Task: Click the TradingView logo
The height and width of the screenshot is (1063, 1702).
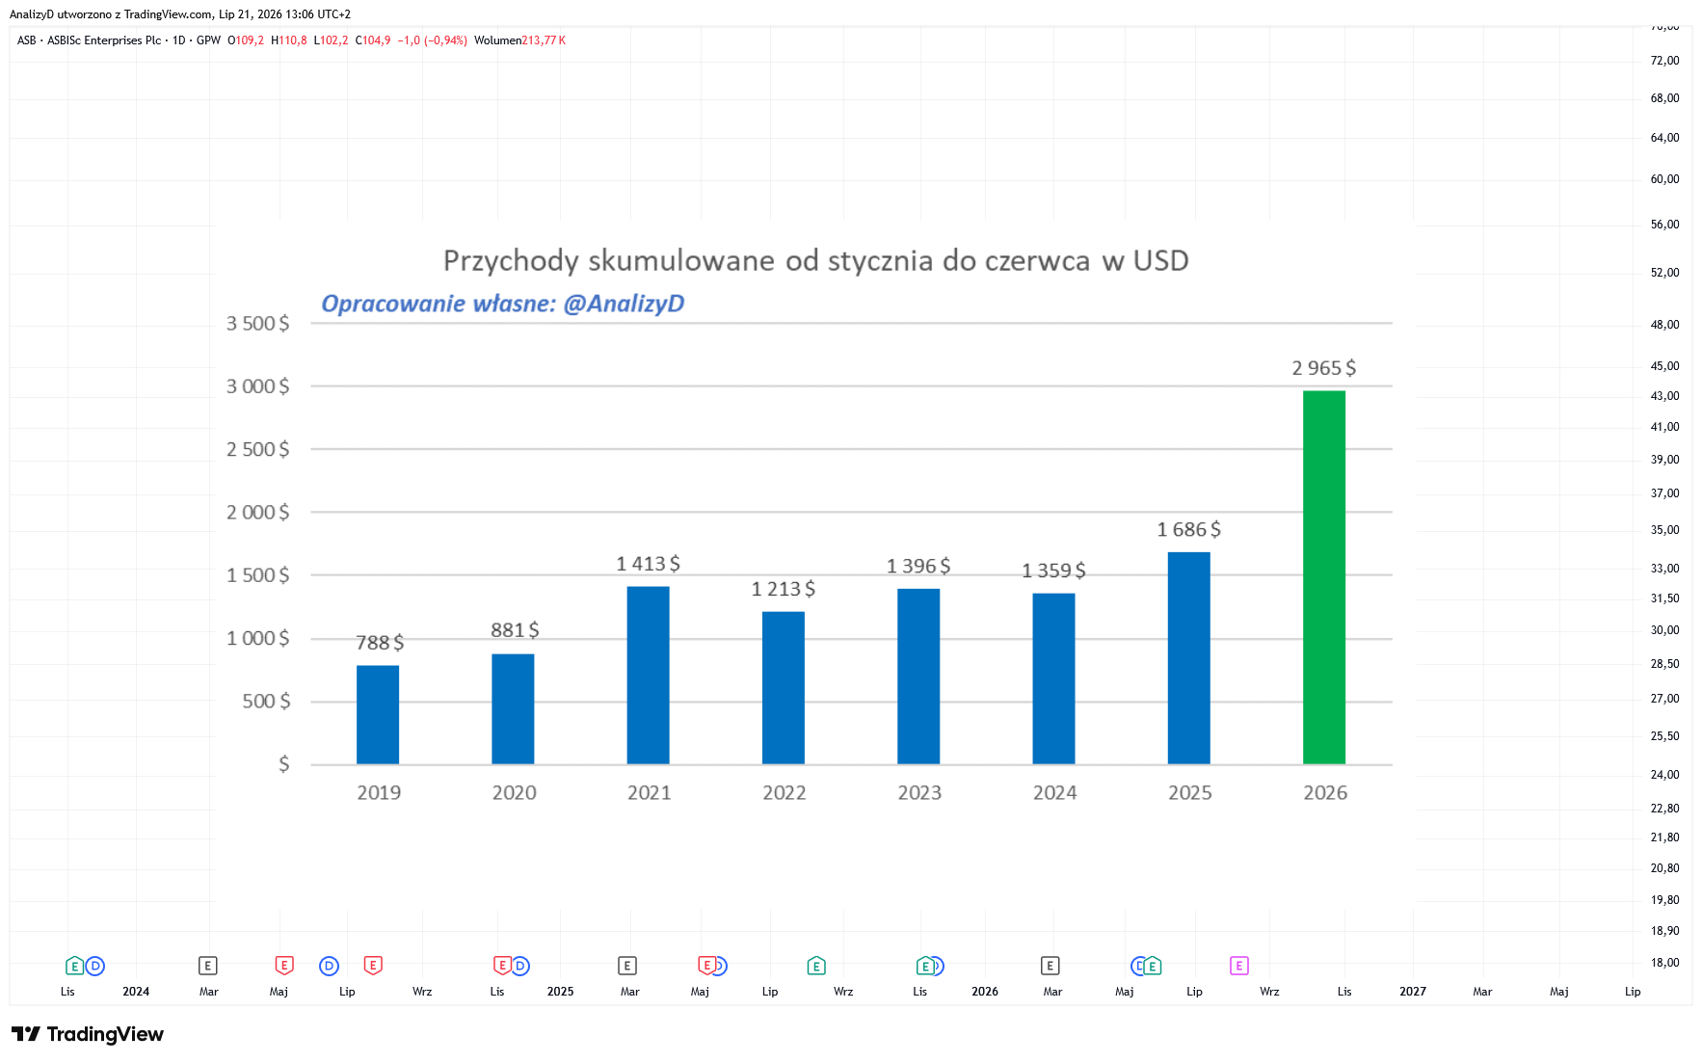Action: point(88,1034)
